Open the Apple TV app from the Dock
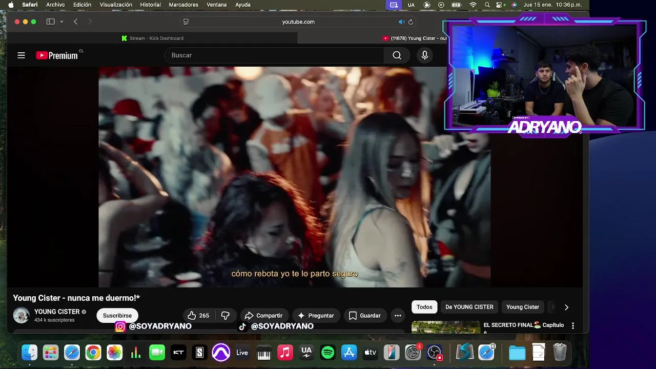This screenshot has width=656, height=369. (x=371, y=353)
